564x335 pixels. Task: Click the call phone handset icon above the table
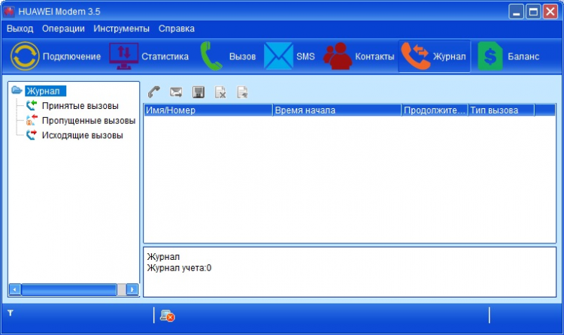154,92
